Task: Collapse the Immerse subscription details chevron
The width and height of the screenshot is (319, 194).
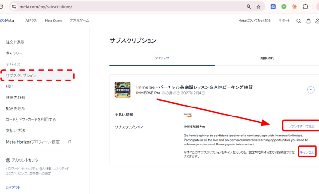Action: 310,90
